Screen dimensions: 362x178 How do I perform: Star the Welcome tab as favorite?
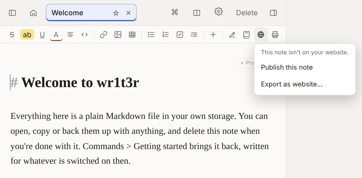pos(116,13)
